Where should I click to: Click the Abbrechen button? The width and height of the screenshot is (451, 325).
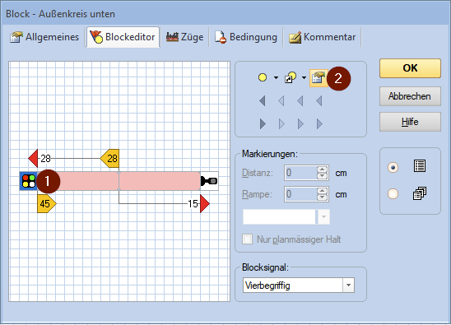[410, 96]
